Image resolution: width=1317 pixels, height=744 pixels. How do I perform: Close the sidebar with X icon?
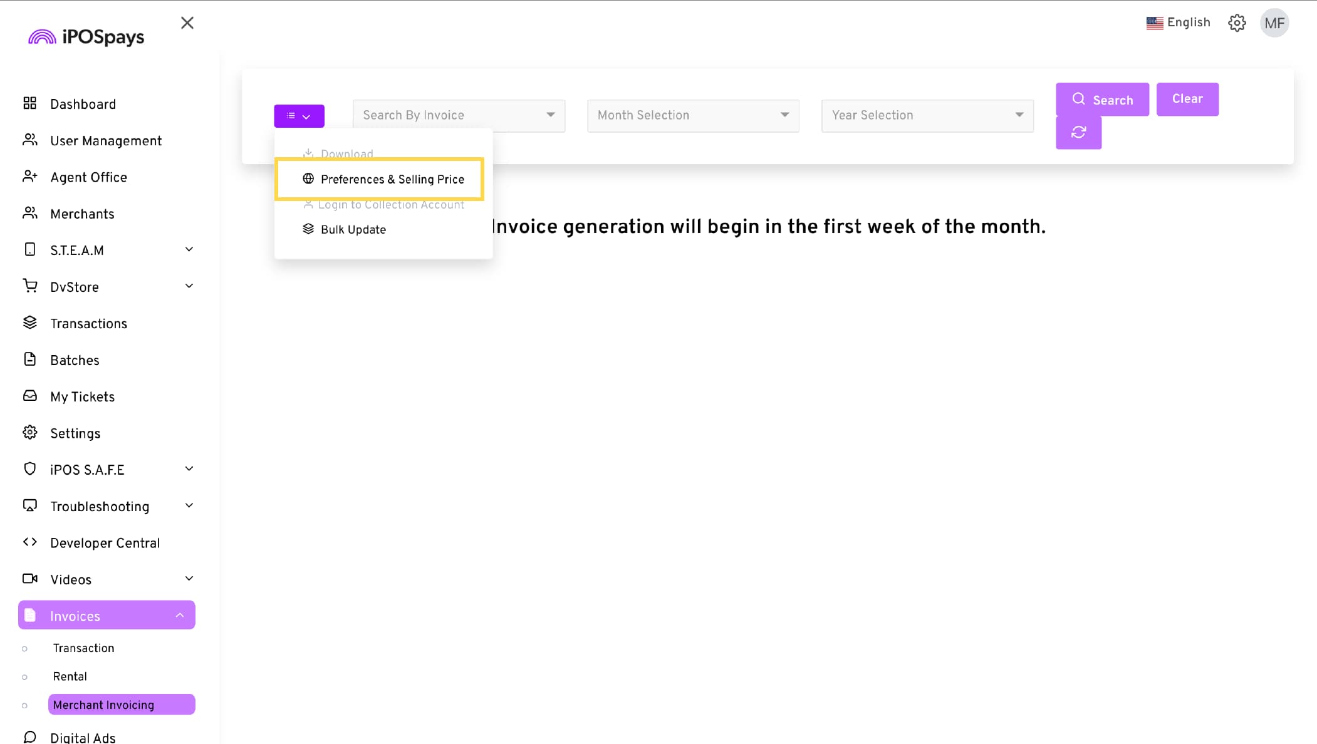187,23
